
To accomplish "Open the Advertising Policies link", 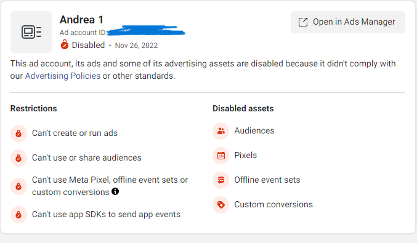I will click(x=63, y=76).
